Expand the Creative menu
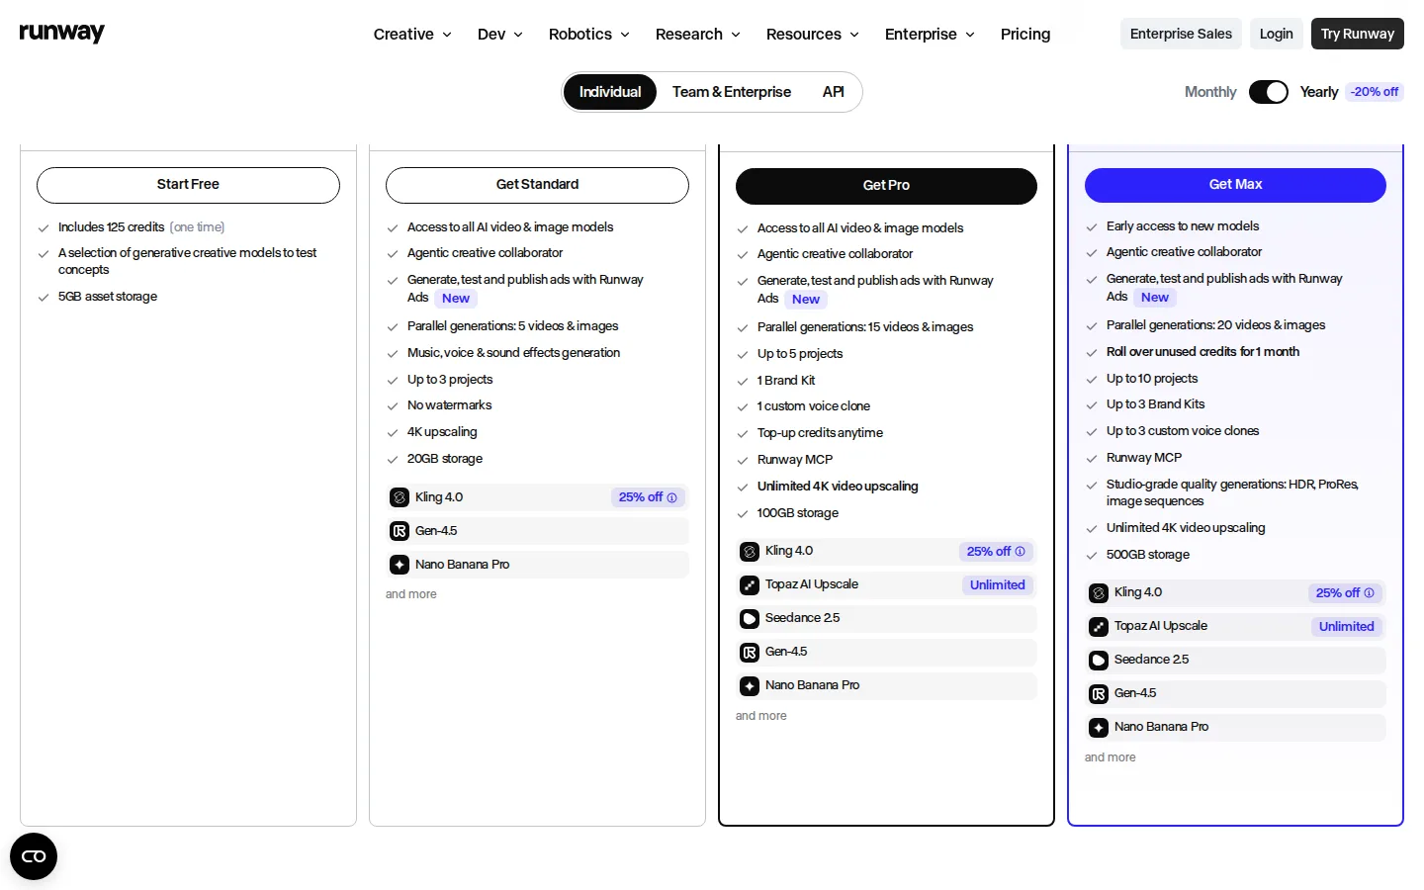1424x890 pixels. point(412,35)
